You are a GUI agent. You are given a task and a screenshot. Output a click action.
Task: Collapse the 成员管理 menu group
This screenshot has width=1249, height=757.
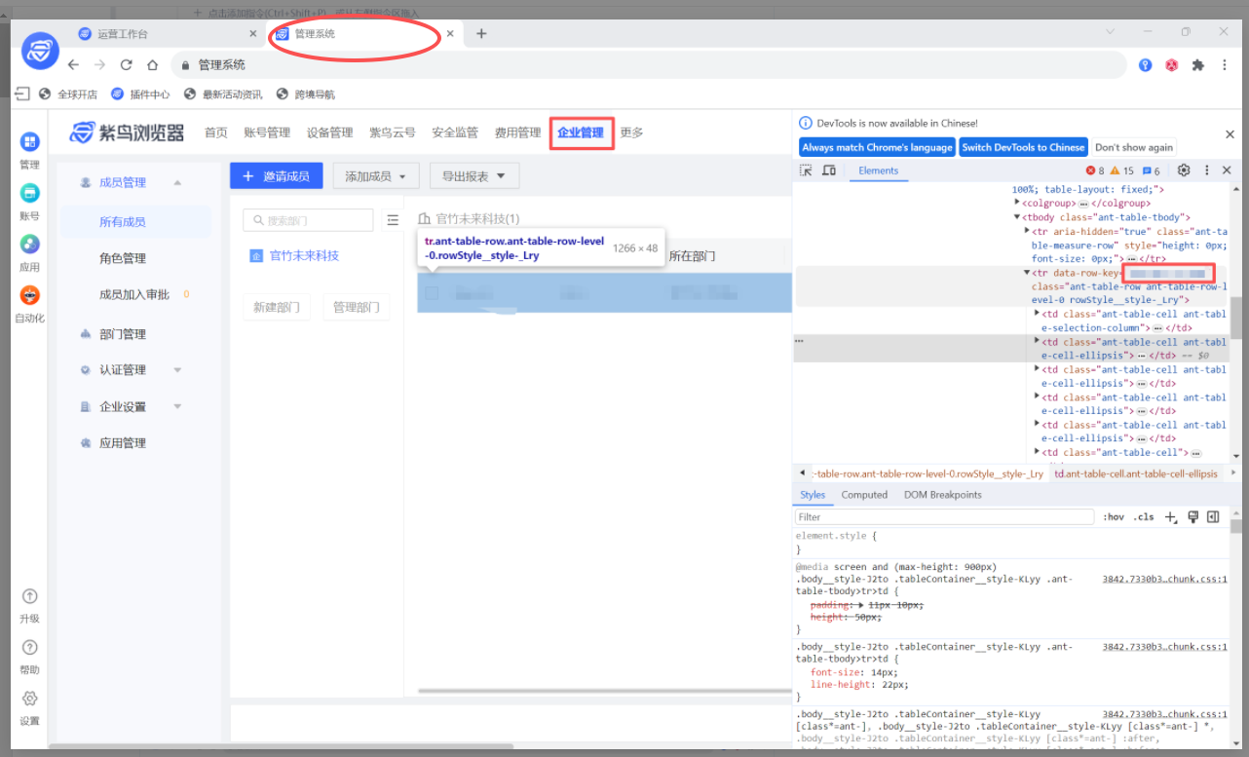[177, 183]
